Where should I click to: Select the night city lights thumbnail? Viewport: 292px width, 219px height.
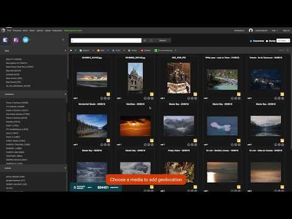pos(266,79)
